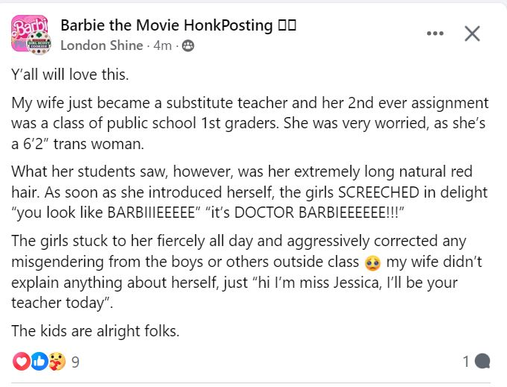
Task: Click the "Y'all will love this." line
Action: [x=70, y=75]
